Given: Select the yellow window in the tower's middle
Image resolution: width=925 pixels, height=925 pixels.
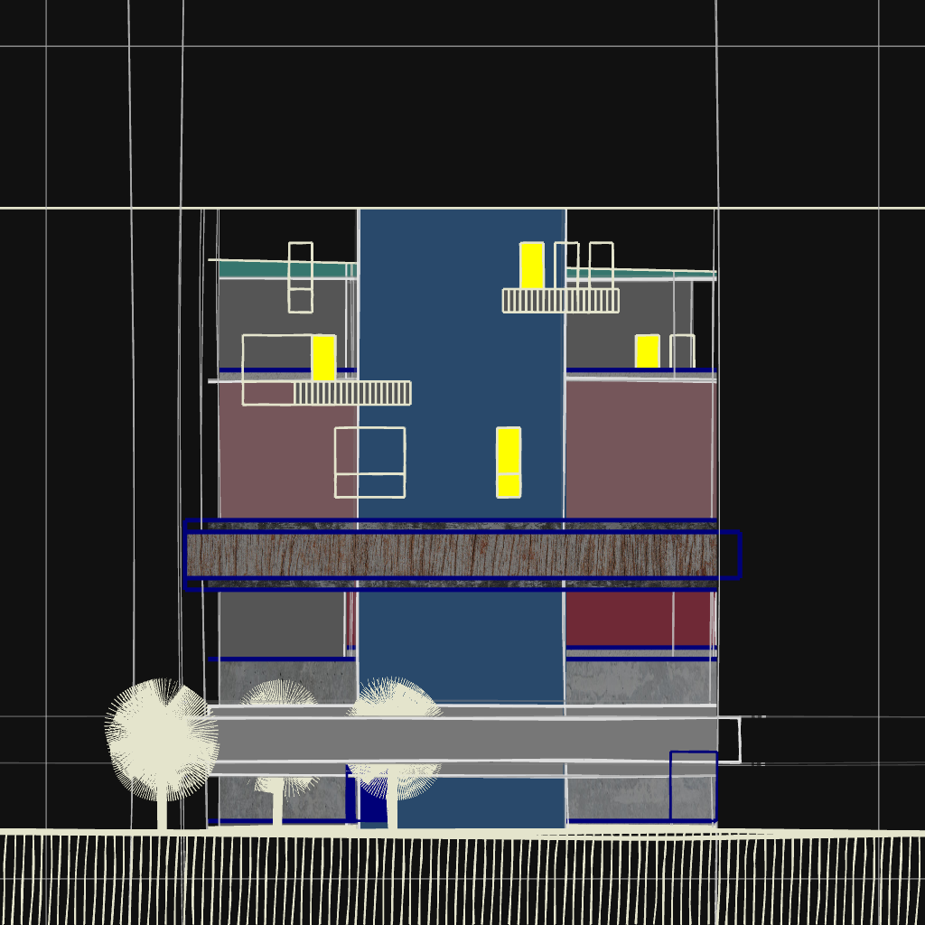Looking at the screenshot, I should 509,462.
